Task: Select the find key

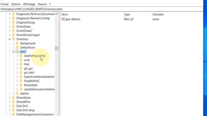Action: [27, 64]
